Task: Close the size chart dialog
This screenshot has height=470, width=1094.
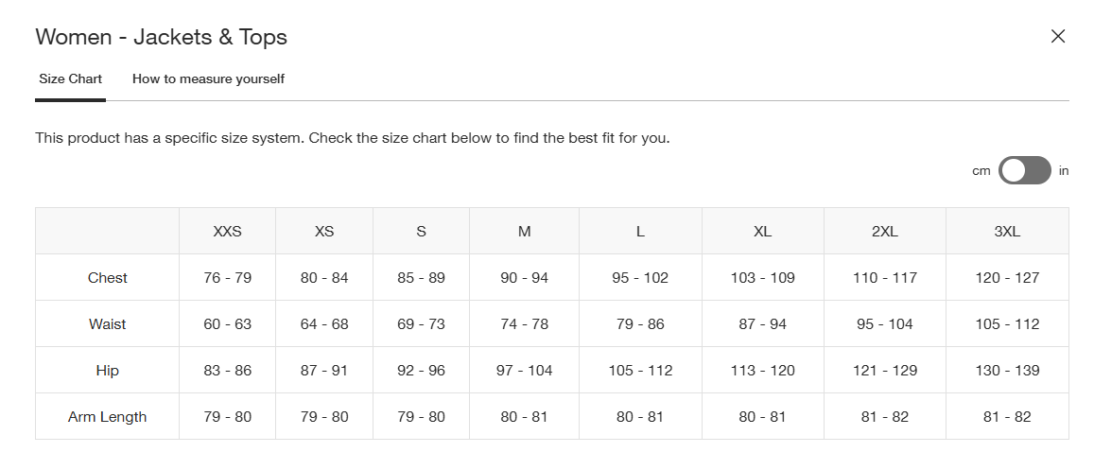Action: [x=1058, y=37]
